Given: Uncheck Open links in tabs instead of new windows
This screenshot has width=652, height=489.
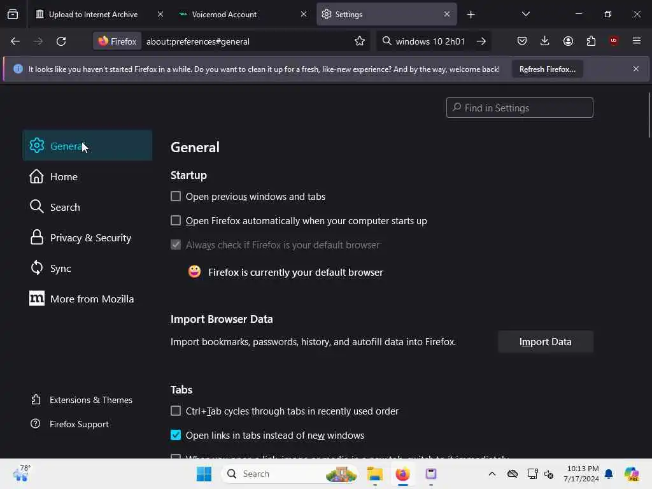Looking at the screenshot, I should coord(176,435).
